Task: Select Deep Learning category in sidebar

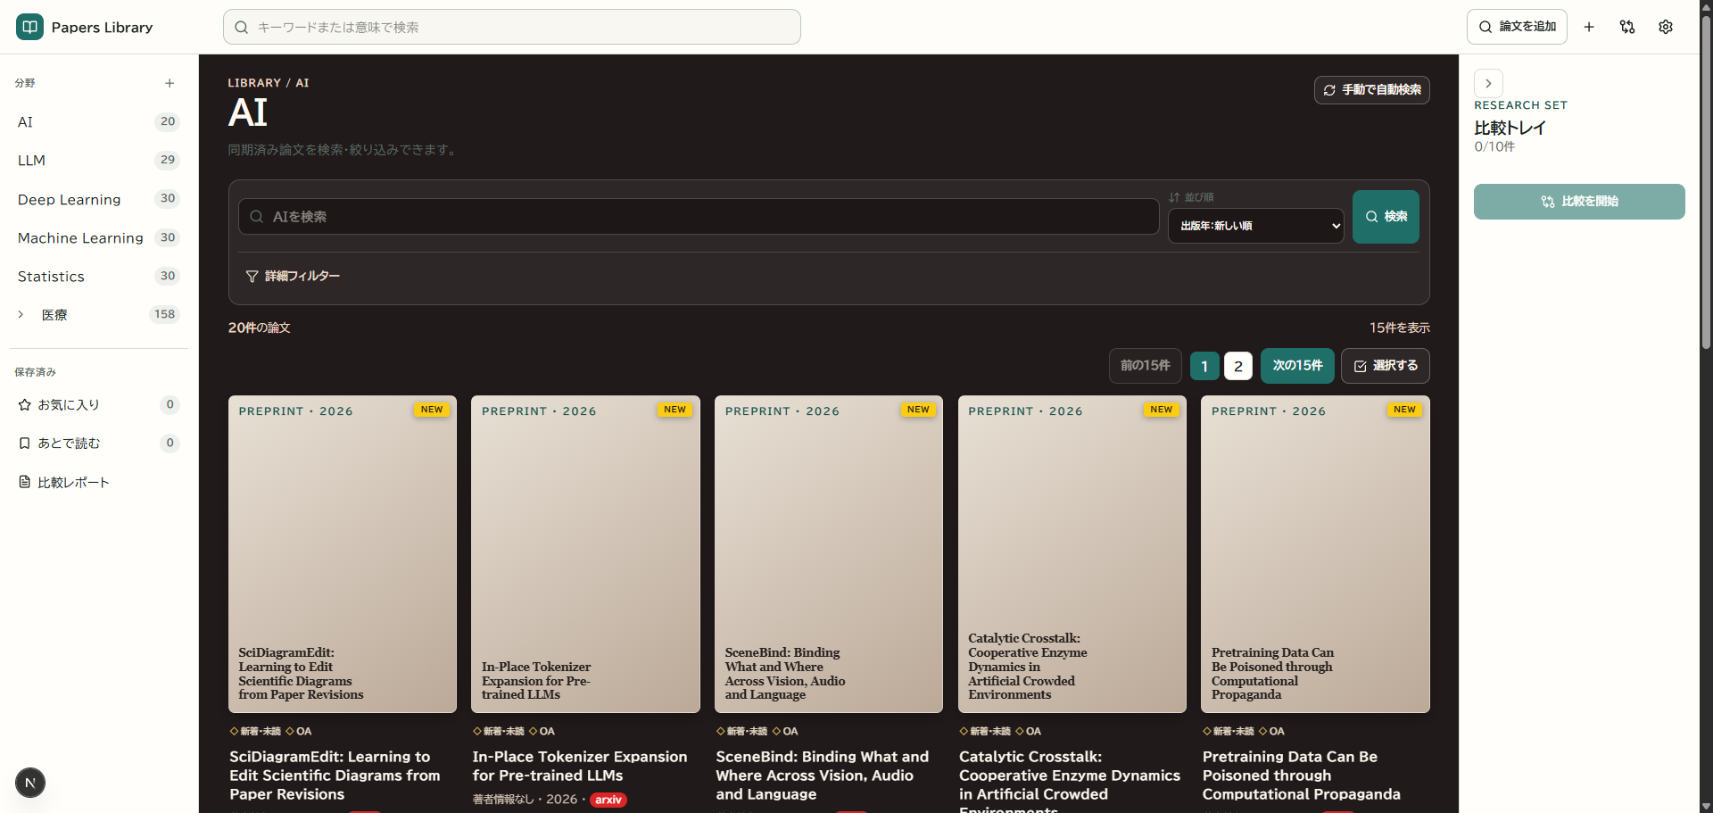Action: point(99,199)
